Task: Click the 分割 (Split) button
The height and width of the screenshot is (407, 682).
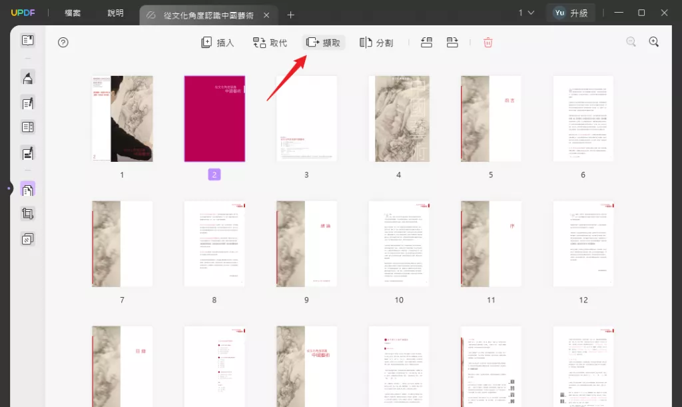Action: pyautogui.click(x=376, y=43)
